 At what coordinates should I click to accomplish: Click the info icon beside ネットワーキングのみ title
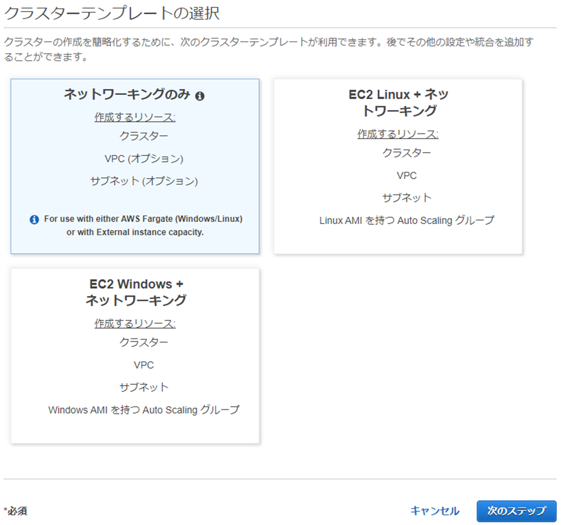200,96
